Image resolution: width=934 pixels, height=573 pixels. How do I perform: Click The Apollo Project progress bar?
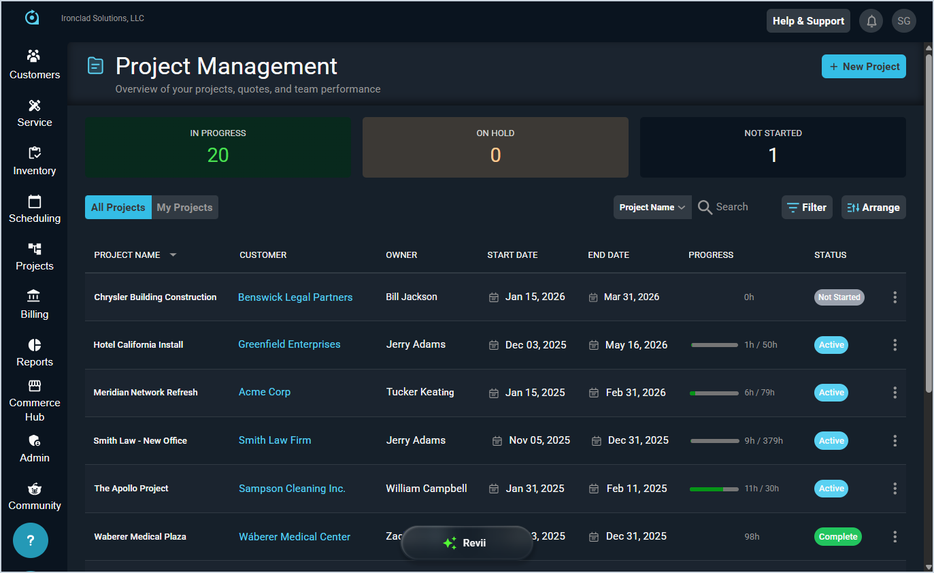pyautogui.click(x=714, y=489)
